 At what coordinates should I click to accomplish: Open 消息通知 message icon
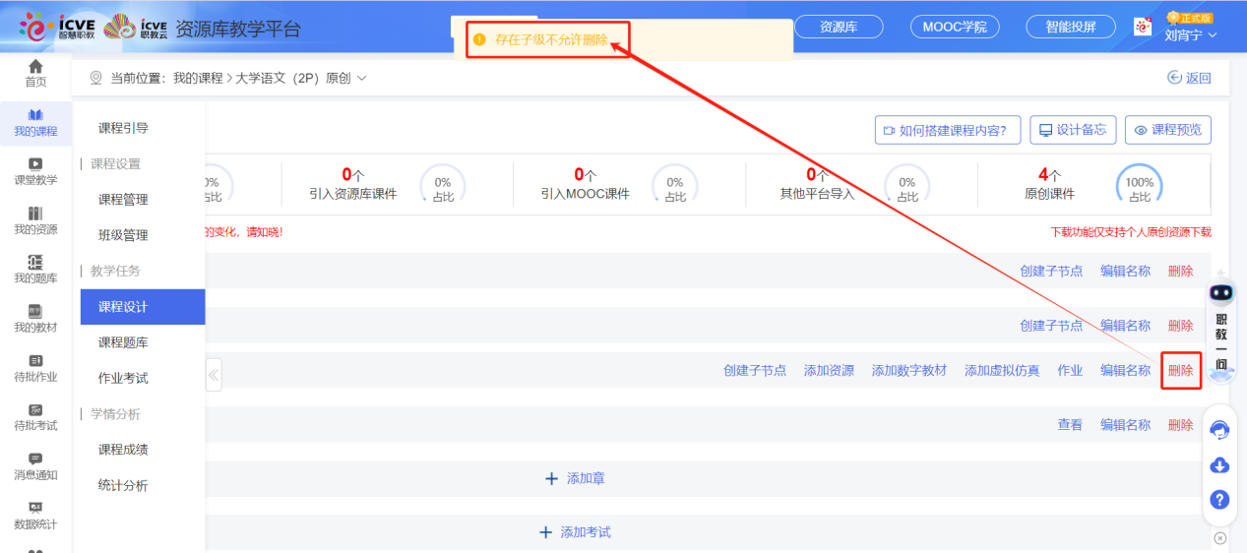(x=35, y=466)
